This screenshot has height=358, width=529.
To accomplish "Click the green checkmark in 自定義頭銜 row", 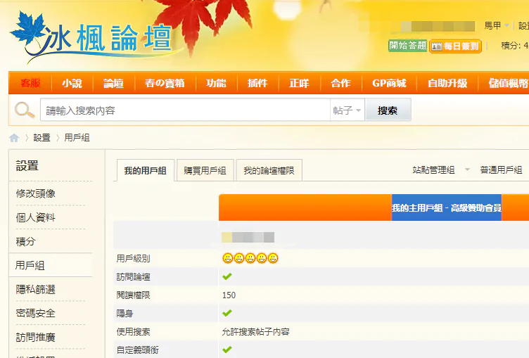I will point(227,350).
